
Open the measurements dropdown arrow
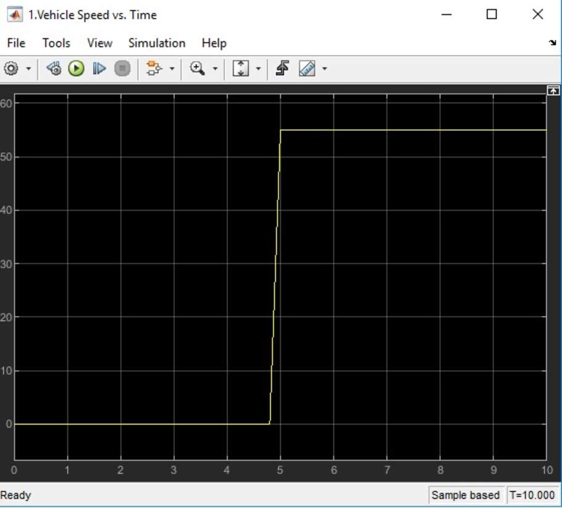[x=324, y=69]
